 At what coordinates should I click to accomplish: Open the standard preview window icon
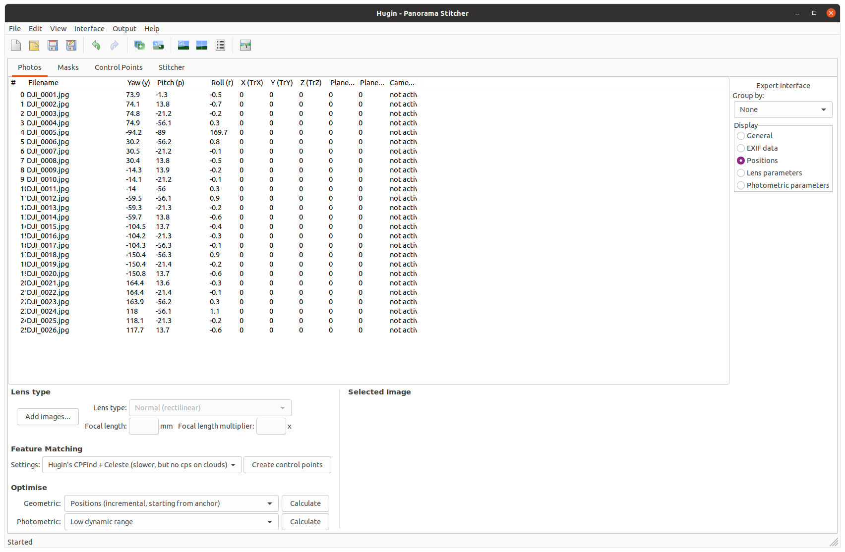pos(202,46)
